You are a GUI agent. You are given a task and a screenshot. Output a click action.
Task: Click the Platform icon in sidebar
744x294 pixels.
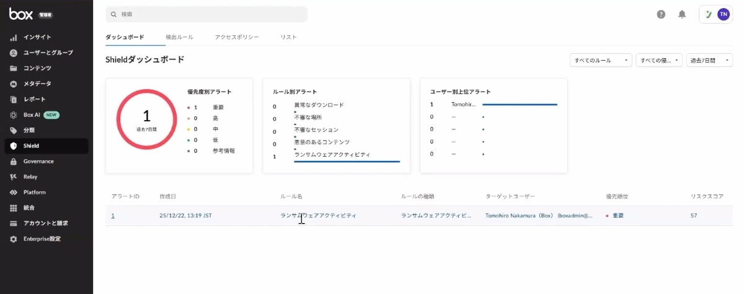click(x=13, y=192)
